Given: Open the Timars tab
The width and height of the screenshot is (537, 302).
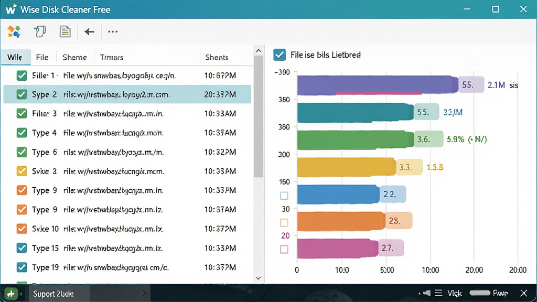Looking at the screenshot, I should point(112,57).
